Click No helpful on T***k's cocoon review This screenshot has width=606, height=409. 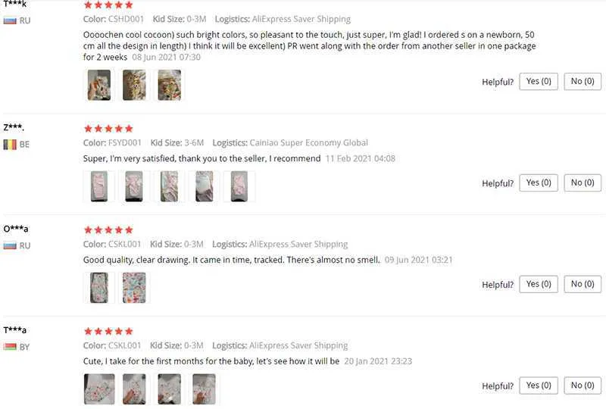[x=583, y=82]
